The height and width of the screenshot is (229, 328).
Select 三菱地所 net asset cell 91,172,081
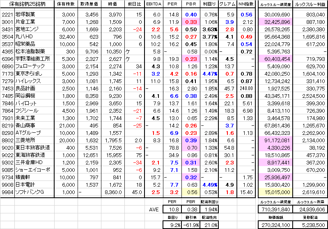275,140
